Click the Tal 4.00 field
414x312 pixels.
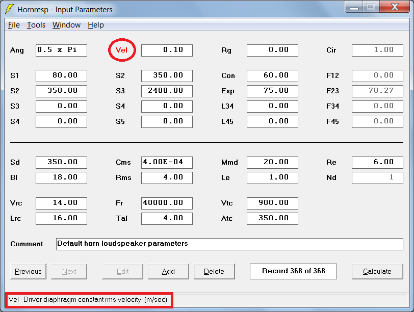tap(167, 219)
